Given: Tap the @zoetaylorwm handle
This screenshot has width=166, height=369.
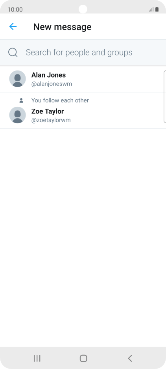Looking at the screenshot, I should [51, 120].
